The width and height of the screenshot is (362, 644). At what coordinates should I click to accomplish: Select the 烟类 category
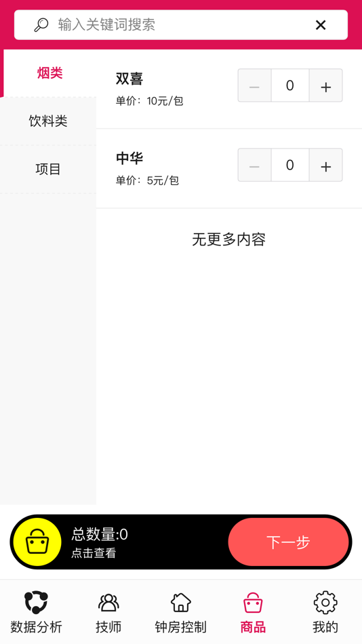pyautogui.click(x=49, y=73)
